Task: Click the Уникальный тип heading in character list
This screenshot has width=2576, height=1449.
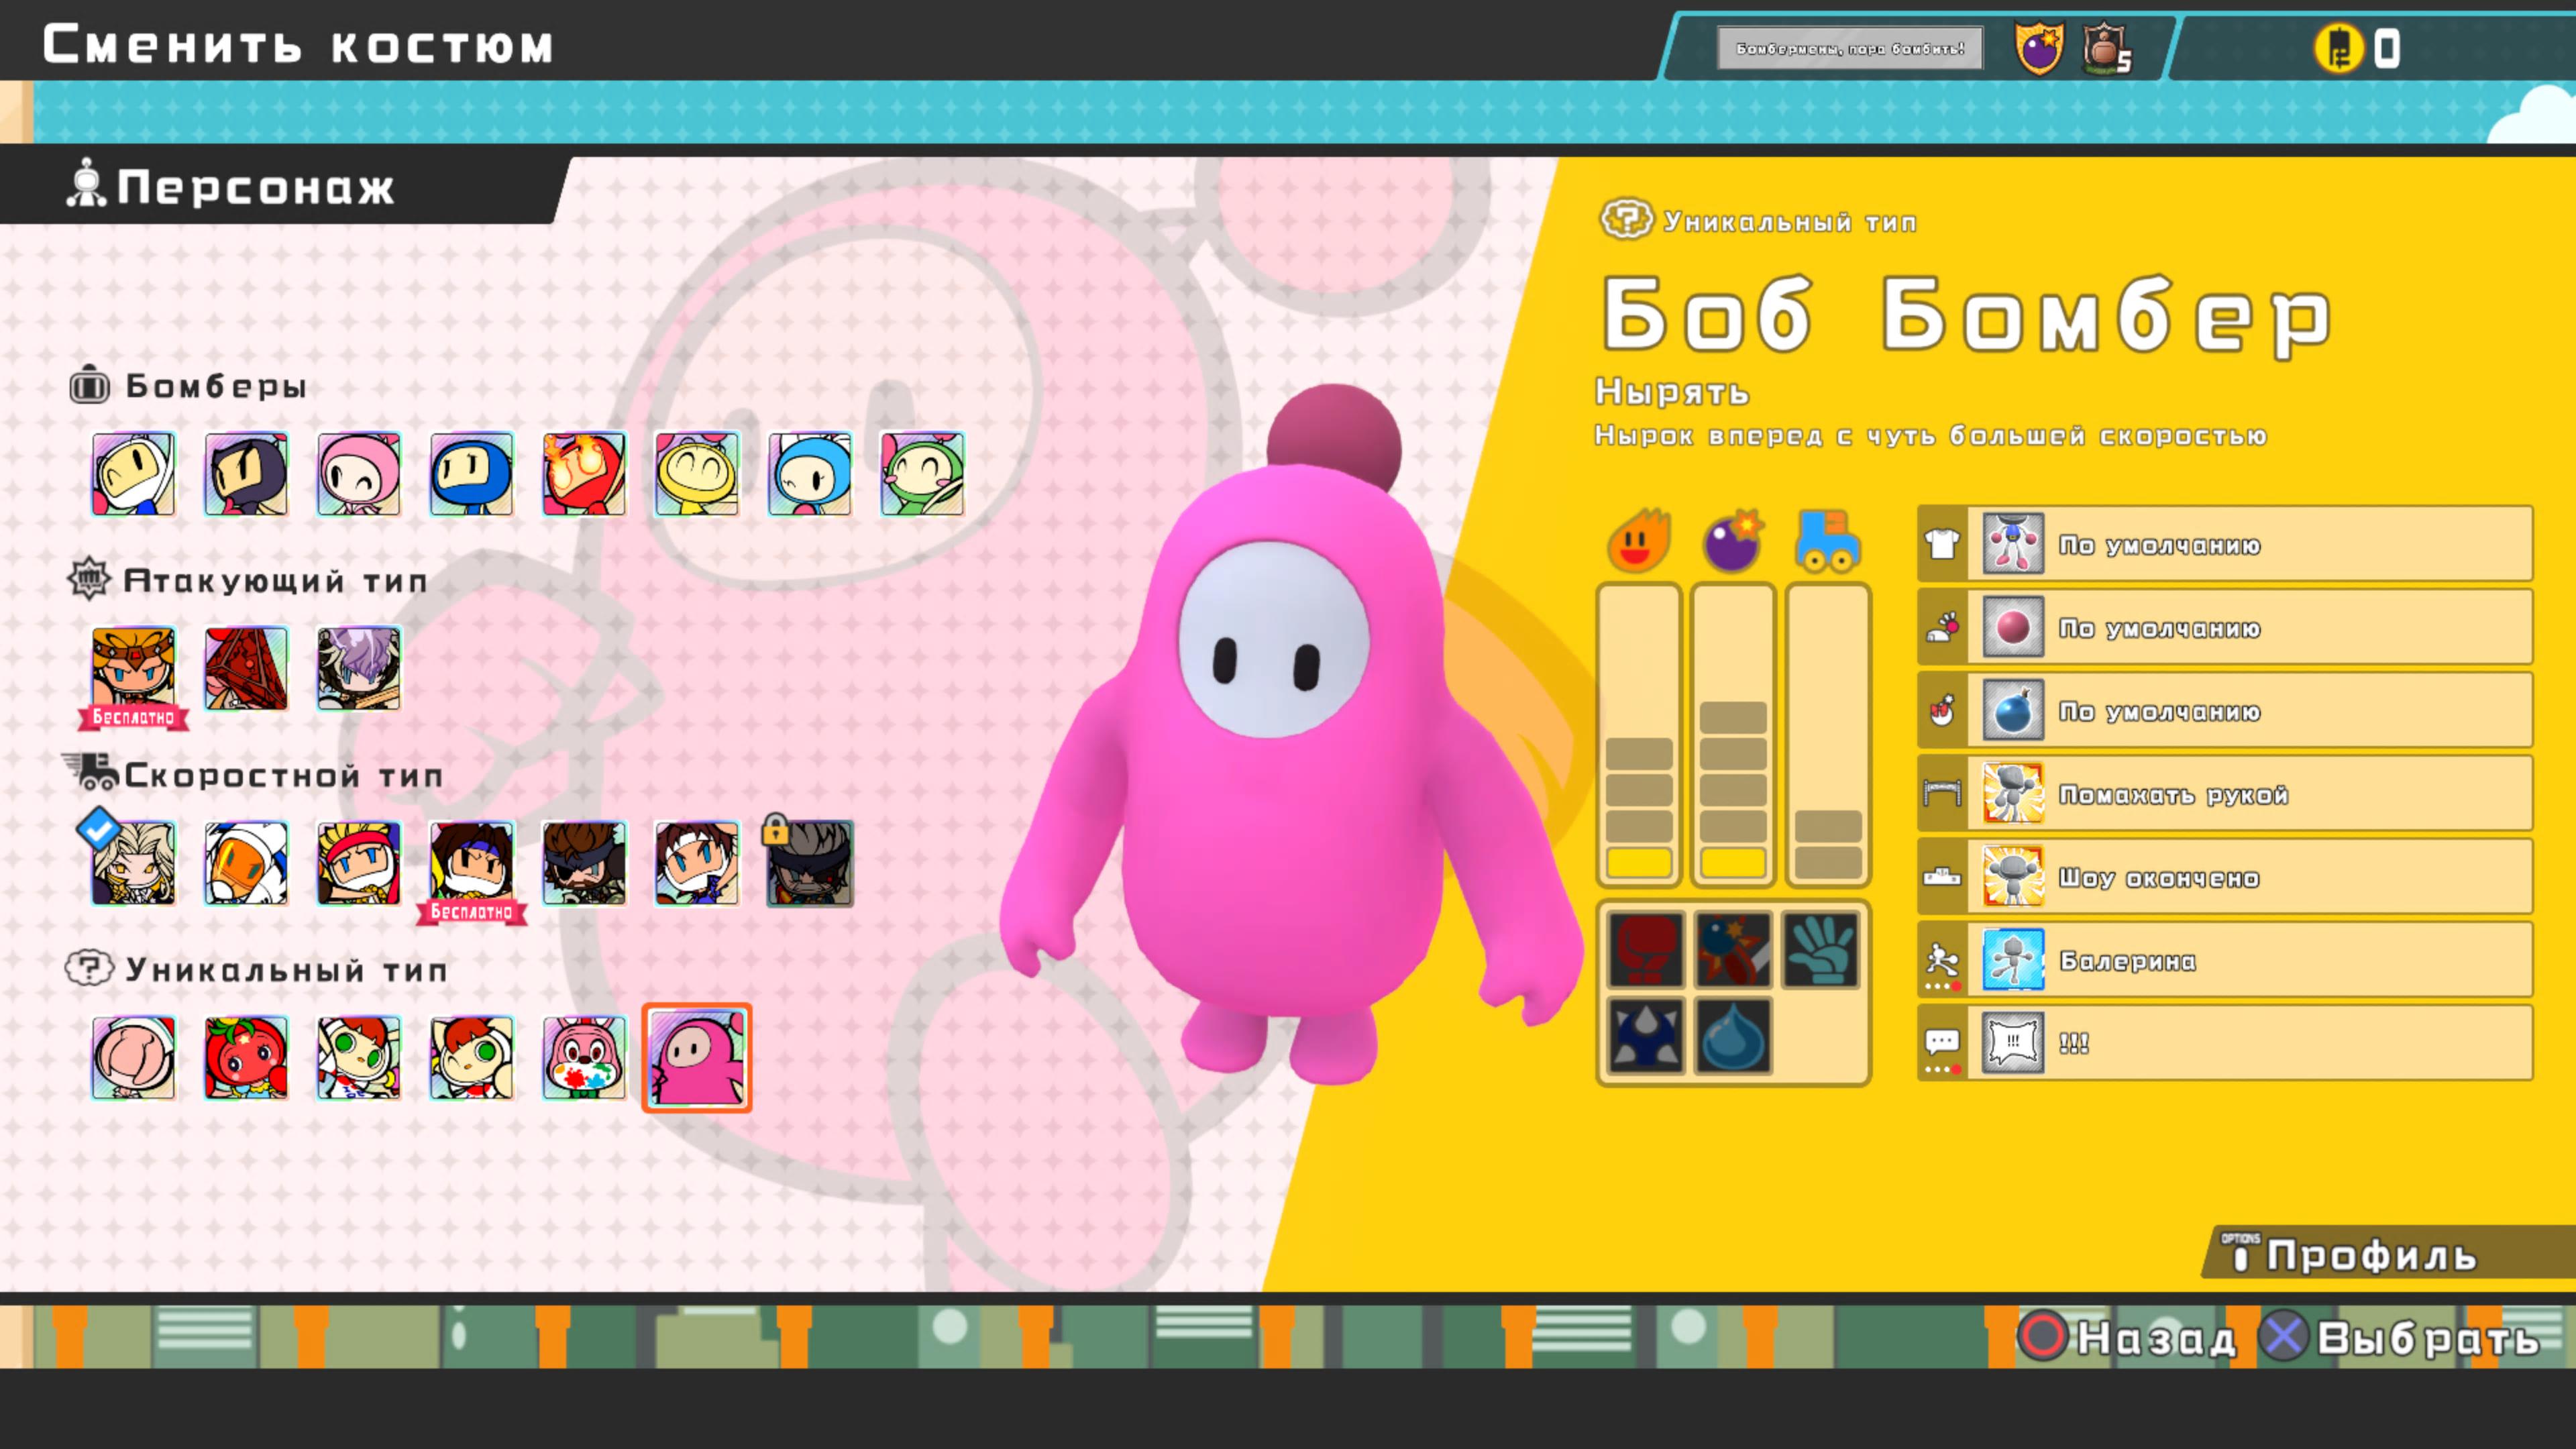Action: pos(257,969)
